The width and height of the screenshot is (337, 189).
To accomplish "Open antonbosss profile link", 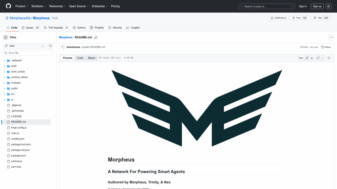I will coord(73,47).
